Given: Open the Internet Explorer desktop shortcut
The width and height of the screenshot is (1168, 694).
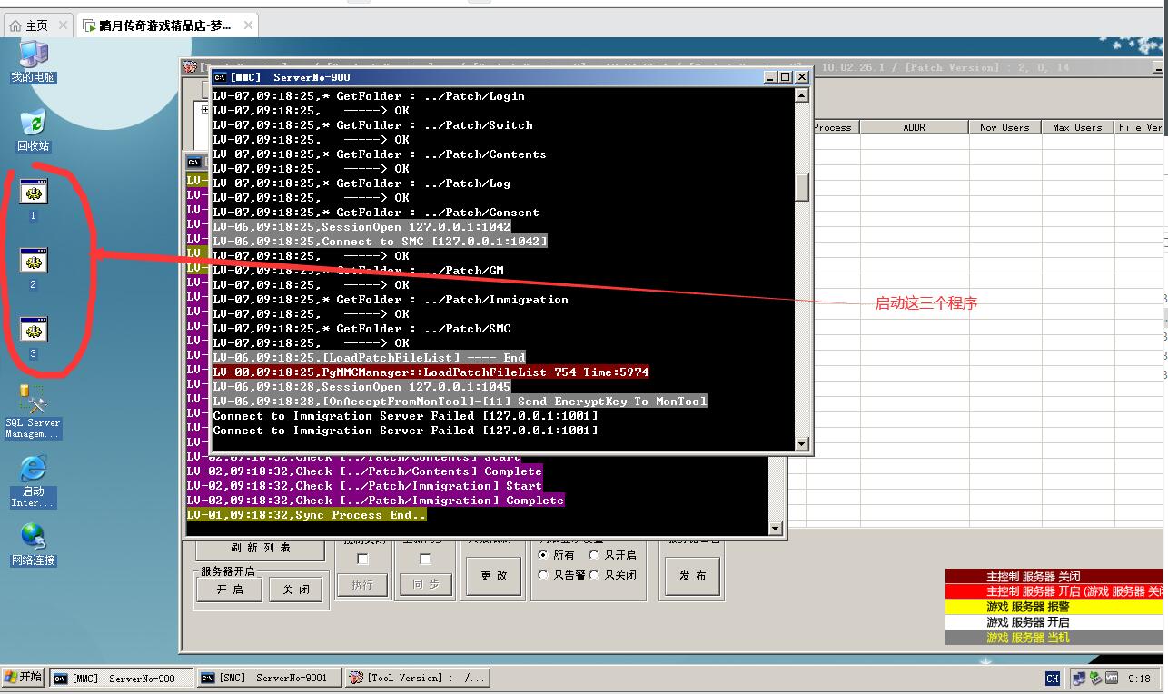Looking at the screenshot, I should click(33, 470).
